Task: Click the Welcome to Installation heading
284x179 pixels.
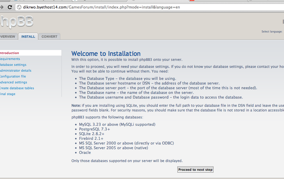Action: tap(106, 54)
